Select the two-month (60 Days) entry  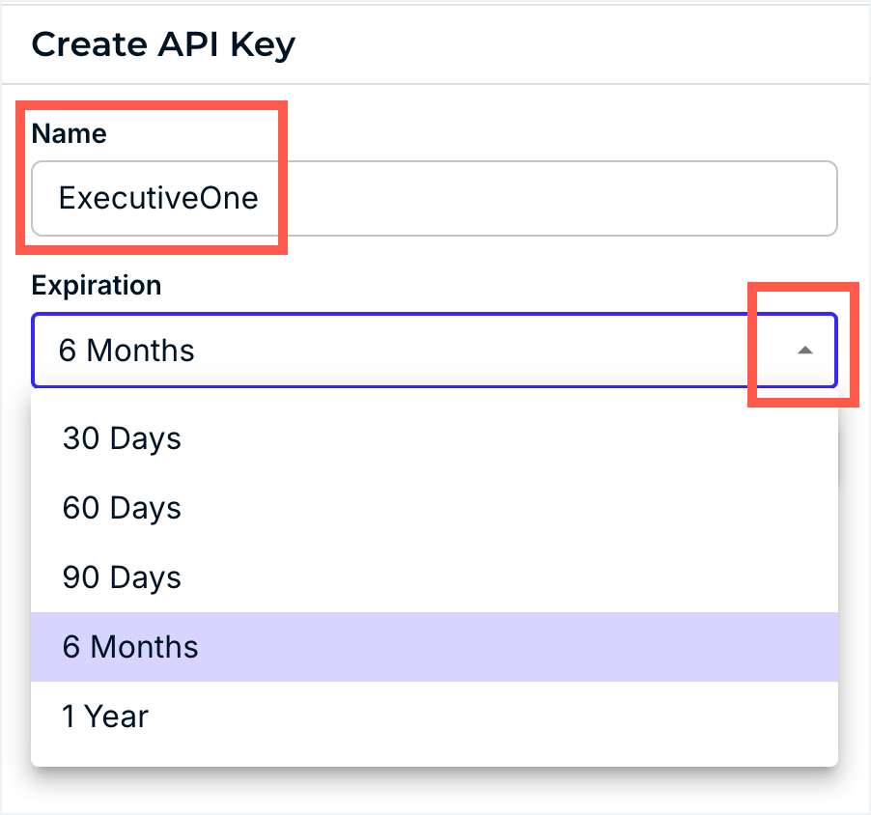tap(122, 508)
